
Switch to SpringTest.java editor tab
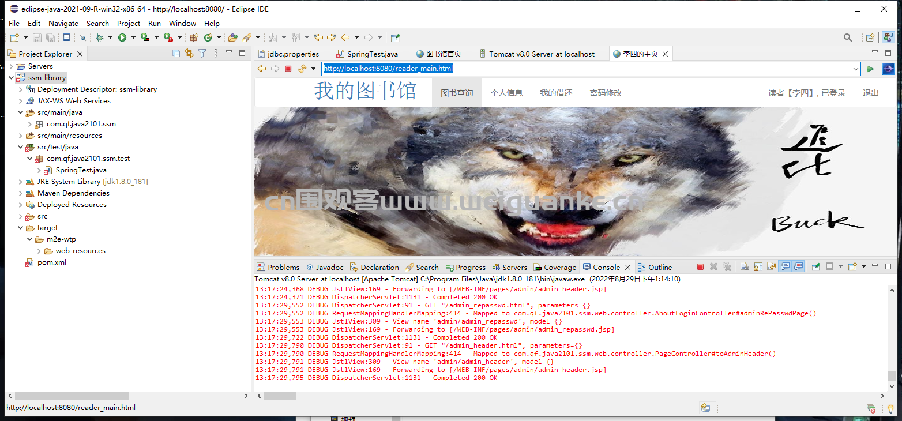(366, 54)
